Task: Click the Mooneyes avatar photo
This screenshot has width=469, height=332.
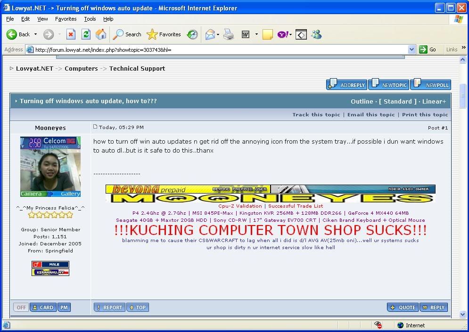Action: click(x=50, y=167)
